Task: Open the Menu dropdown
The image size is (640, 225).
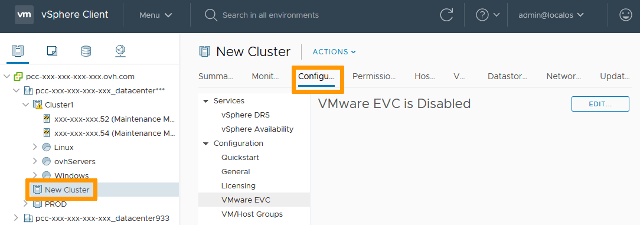Action: point(156,15)
